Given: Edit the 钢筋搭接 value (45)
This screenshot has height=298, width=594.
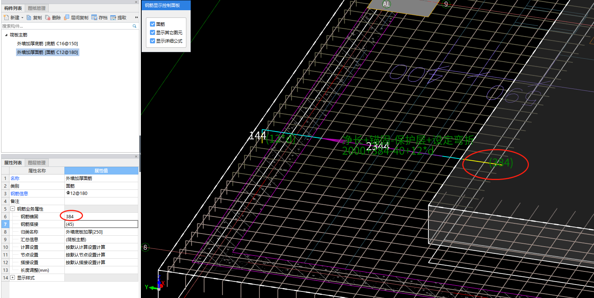Looking at the screenshot, I should [x=101, y=224].
